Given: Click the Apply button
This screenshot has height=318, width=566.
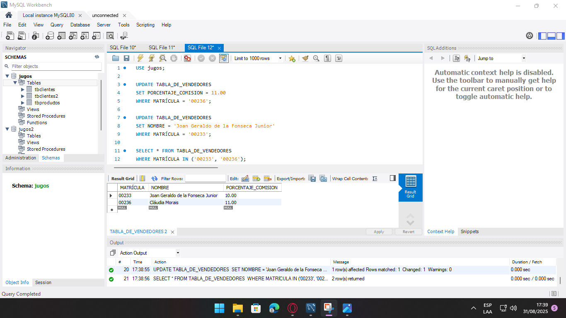Looking at the screenshot, I should pyautogui.click(x=379, y=232).
